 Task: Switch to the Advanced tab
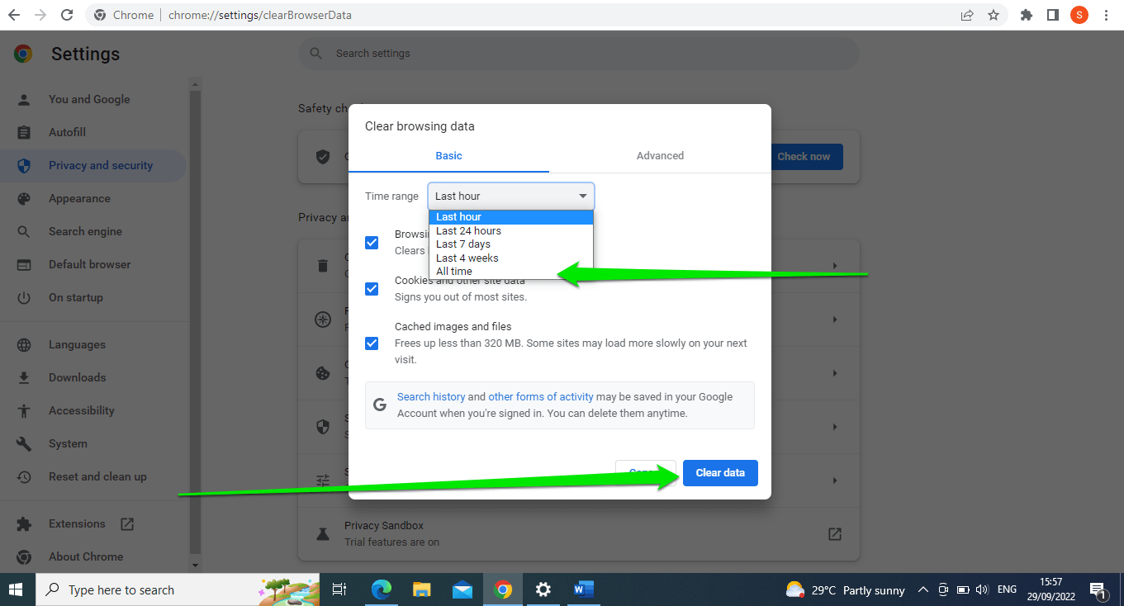click(660, 156)
